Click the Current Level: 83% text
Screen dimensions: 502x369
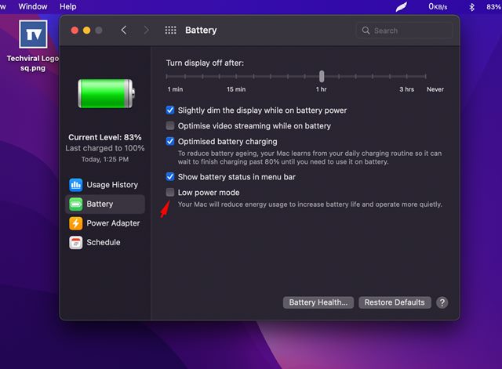point(105,138)
